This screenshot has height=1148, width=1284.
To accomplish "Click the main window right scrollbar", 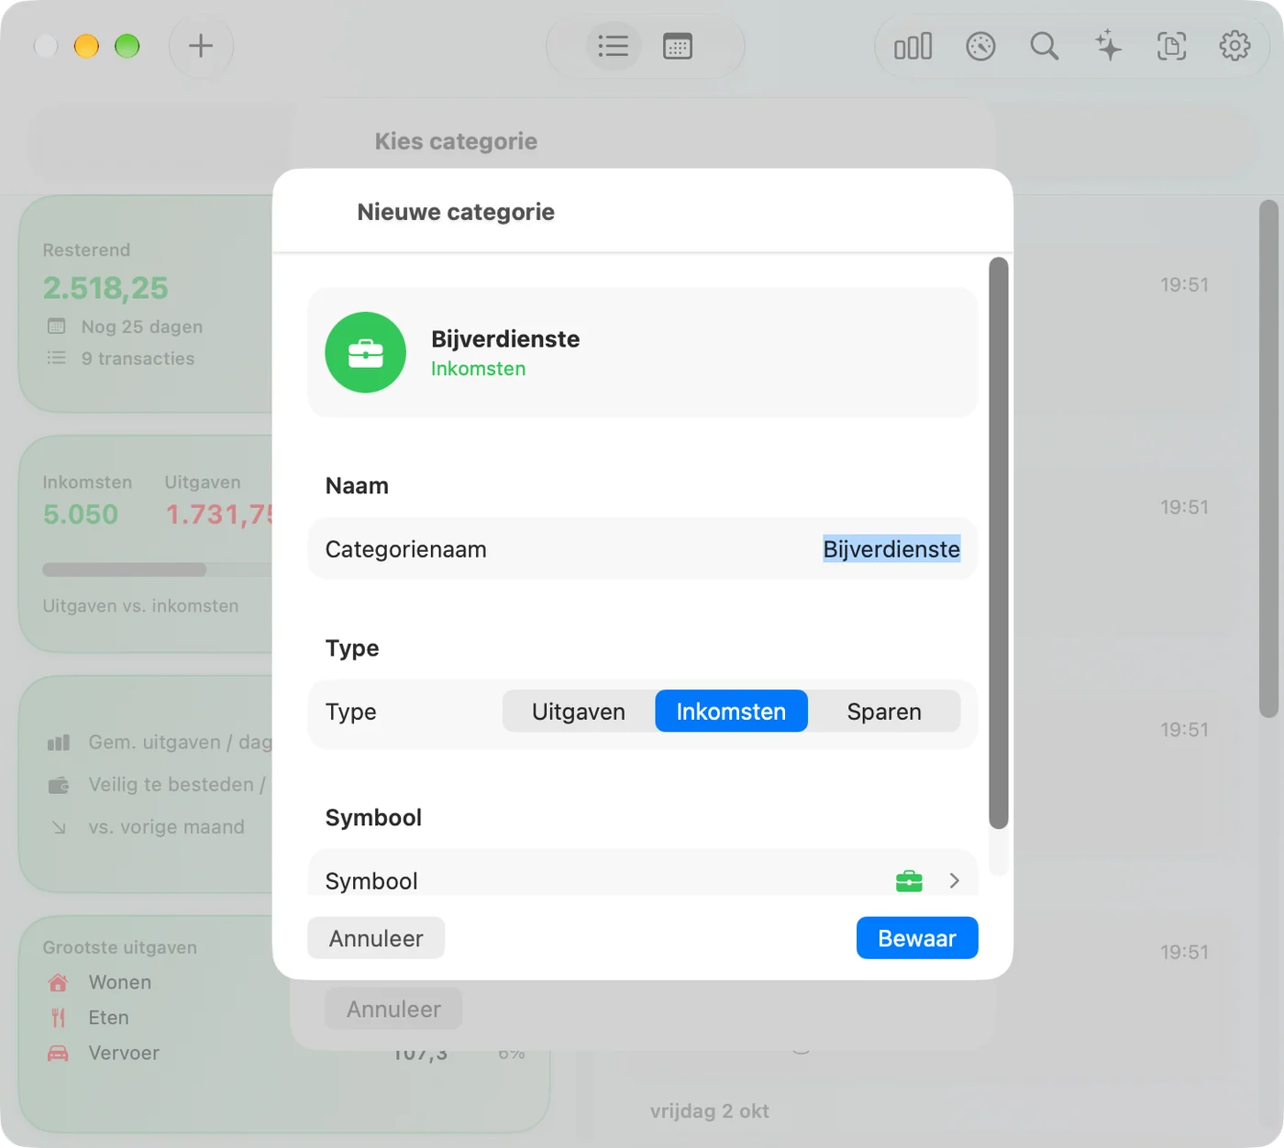I will click(x=1268, y=458).
